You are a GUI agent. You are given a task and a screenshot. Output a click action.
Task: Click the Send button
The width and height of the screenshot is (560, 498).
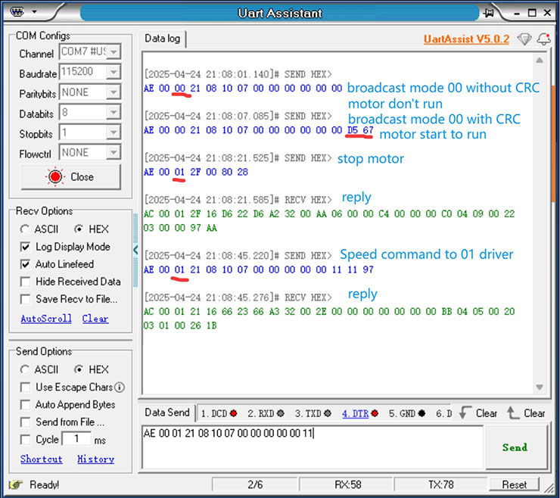click(x=515, y=447)
